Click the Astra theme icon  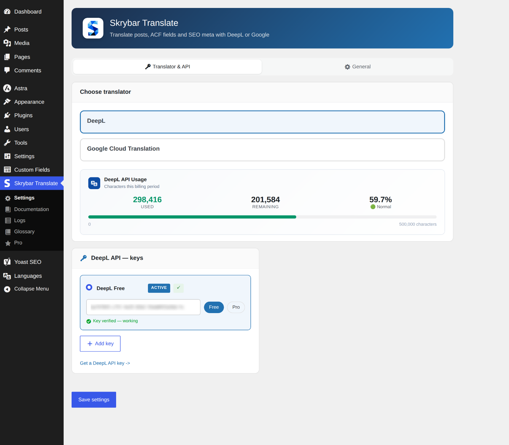7,88
